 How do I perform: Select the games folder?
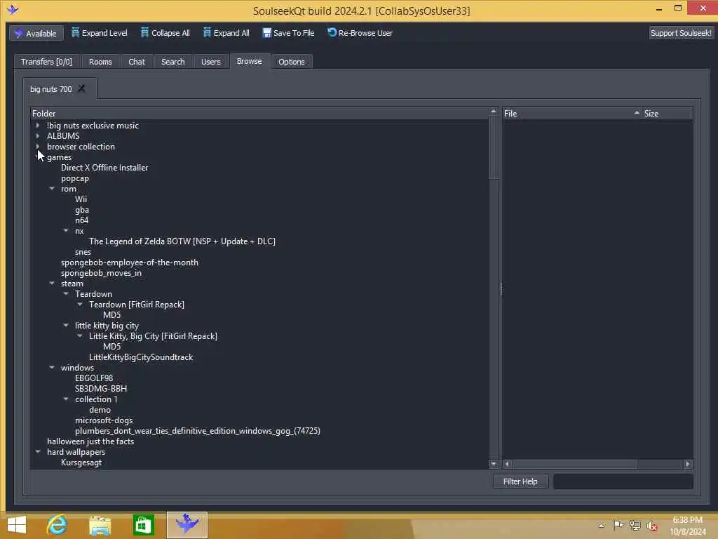click(59, 157)
